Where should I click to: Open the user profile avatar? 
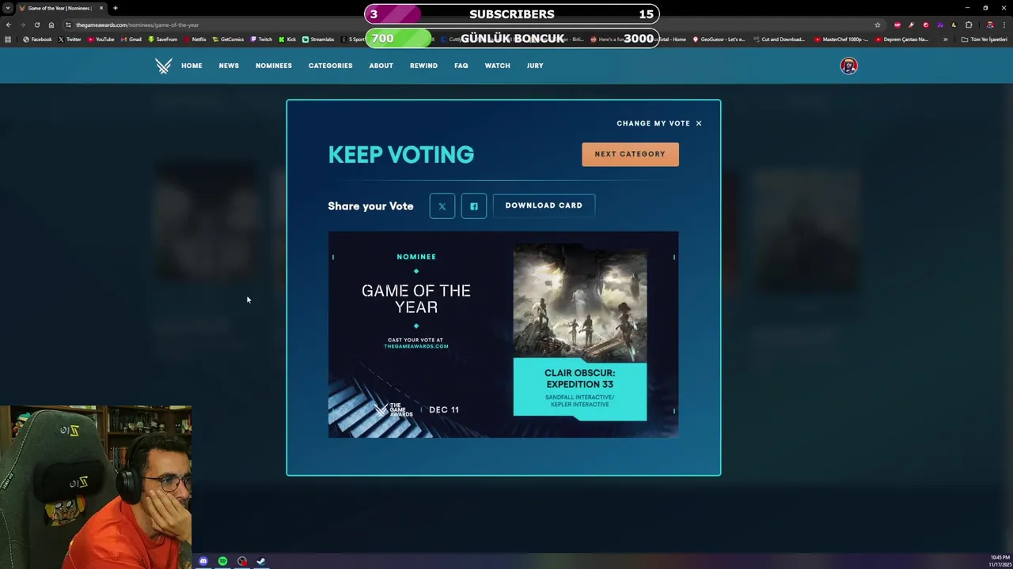(x=848, y=66)
